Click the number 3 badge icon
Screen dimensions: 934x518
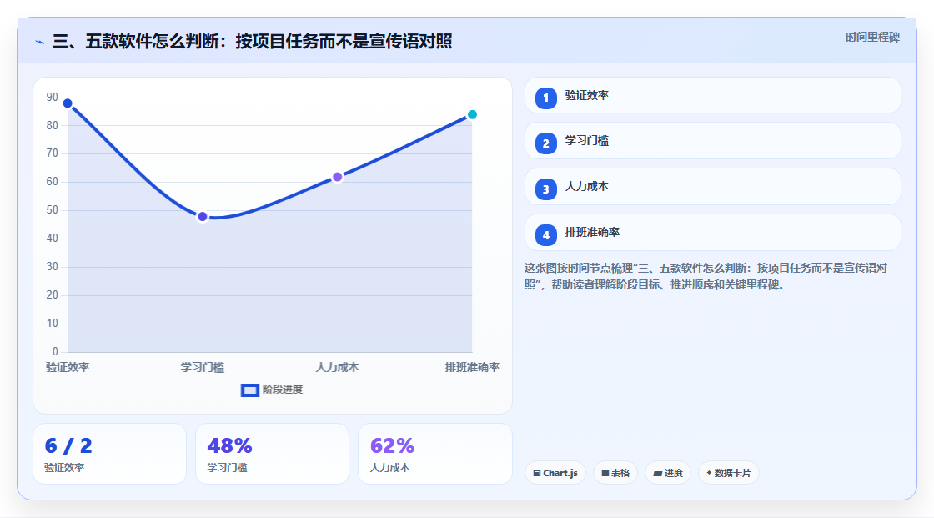545,189
